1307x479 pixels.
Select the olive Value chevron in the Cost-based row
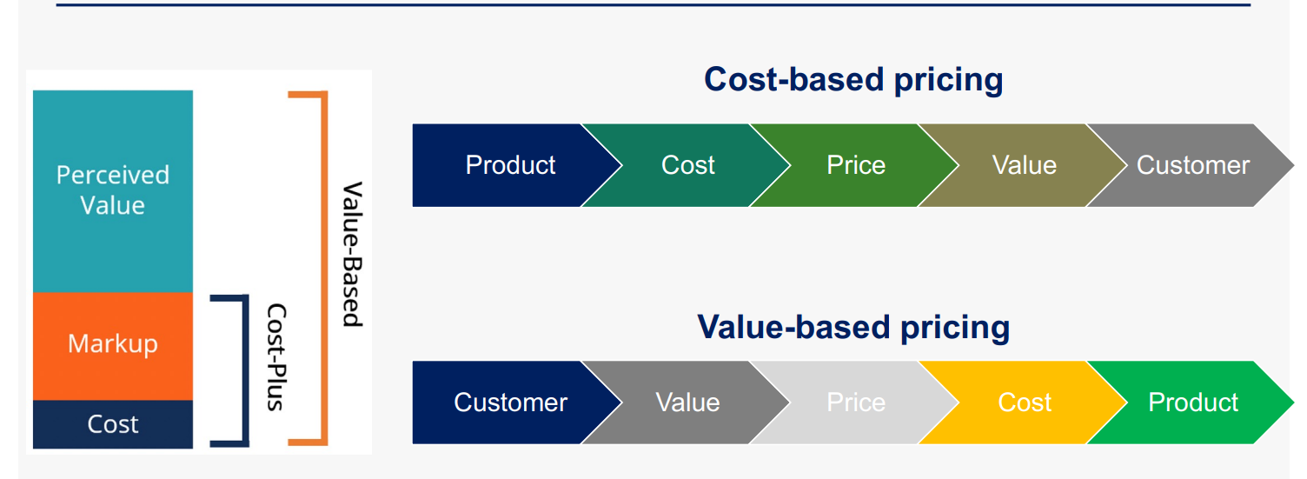click(x=1025, y=165)
